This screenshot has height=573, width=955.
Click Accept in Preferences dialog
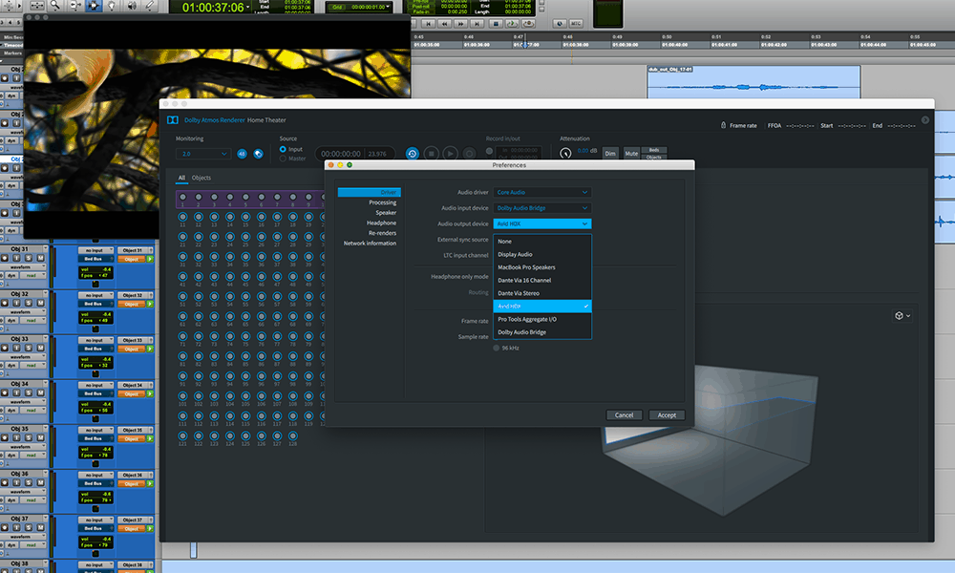pos(667,414)
